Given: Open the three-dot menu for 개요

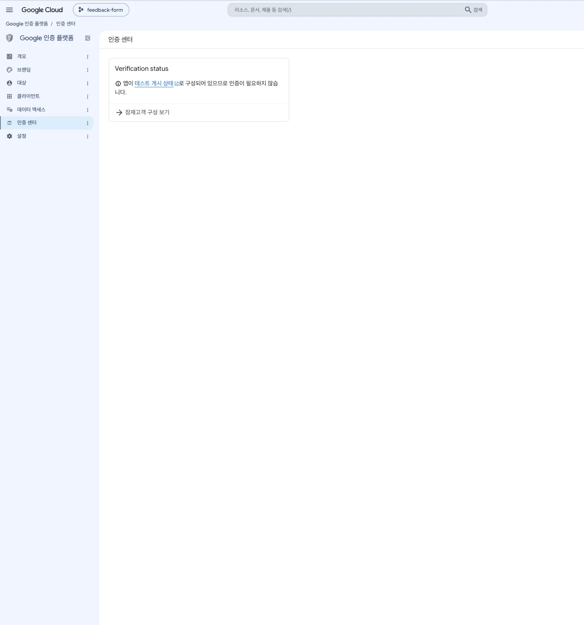Looking at the screenshot, I should click(x=88, y=57).
